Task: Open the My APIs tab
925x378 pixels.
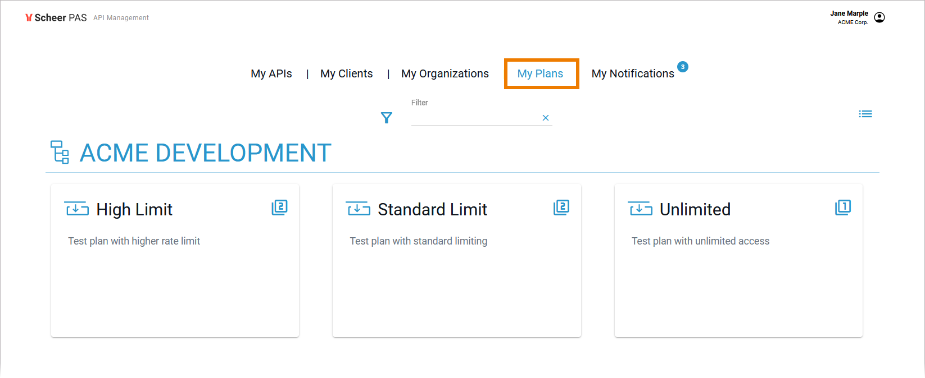Action: [x=271, y=73]
